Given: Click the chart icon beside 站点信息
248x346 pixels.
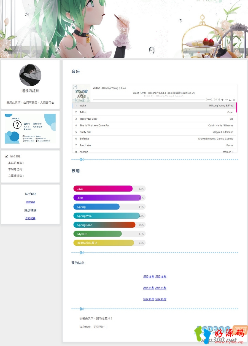Looking at the screenshot, I should [6, 156].
